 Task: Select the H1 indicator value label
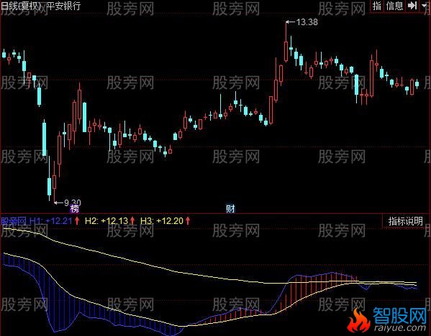click(51, 221)
